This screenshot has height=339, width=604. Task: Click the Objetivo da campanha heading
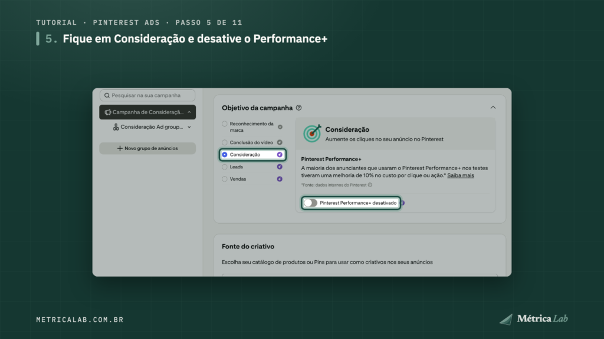click(257, 108)
